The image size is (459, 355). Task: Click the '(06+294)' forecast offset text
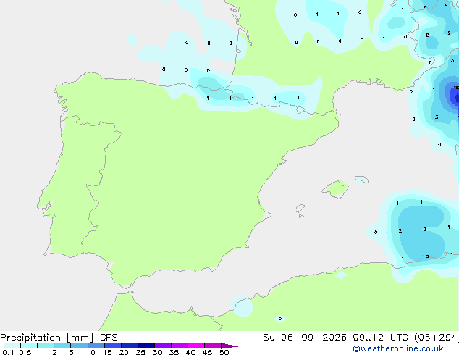[436, 338]
